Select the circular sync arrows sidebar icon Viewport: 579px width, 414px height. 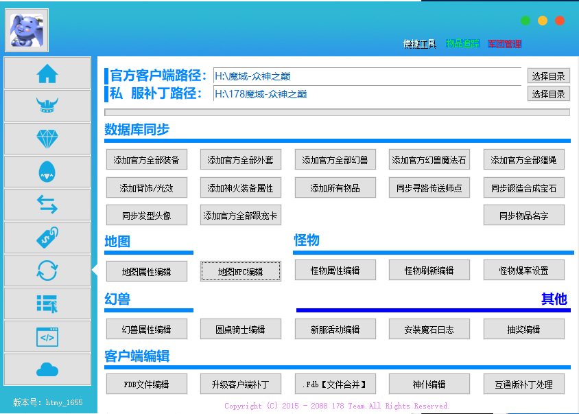click(x=47, y=271)
